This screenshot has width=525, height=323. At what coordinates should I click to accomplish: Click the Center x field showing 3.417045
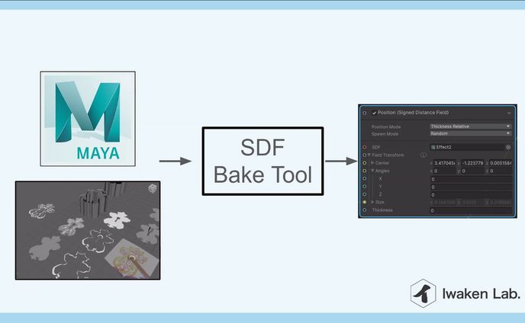click(444, 163)
